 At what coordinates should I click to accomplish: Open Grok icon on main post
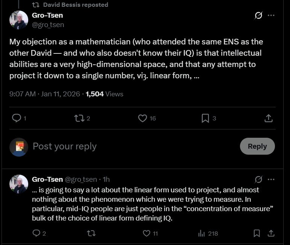click(x=258, y=15)
